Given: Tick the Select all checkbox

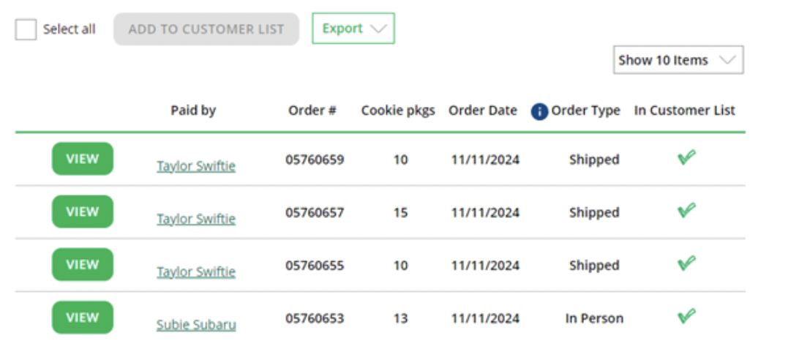Looking at the screenshot, I should [26, 29].
